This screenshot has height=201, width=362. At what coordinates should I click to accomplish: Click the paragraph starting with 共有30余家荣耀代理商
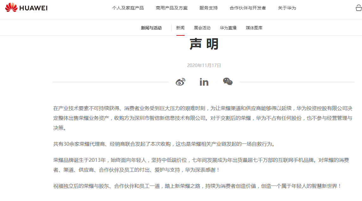coord(164,144)
